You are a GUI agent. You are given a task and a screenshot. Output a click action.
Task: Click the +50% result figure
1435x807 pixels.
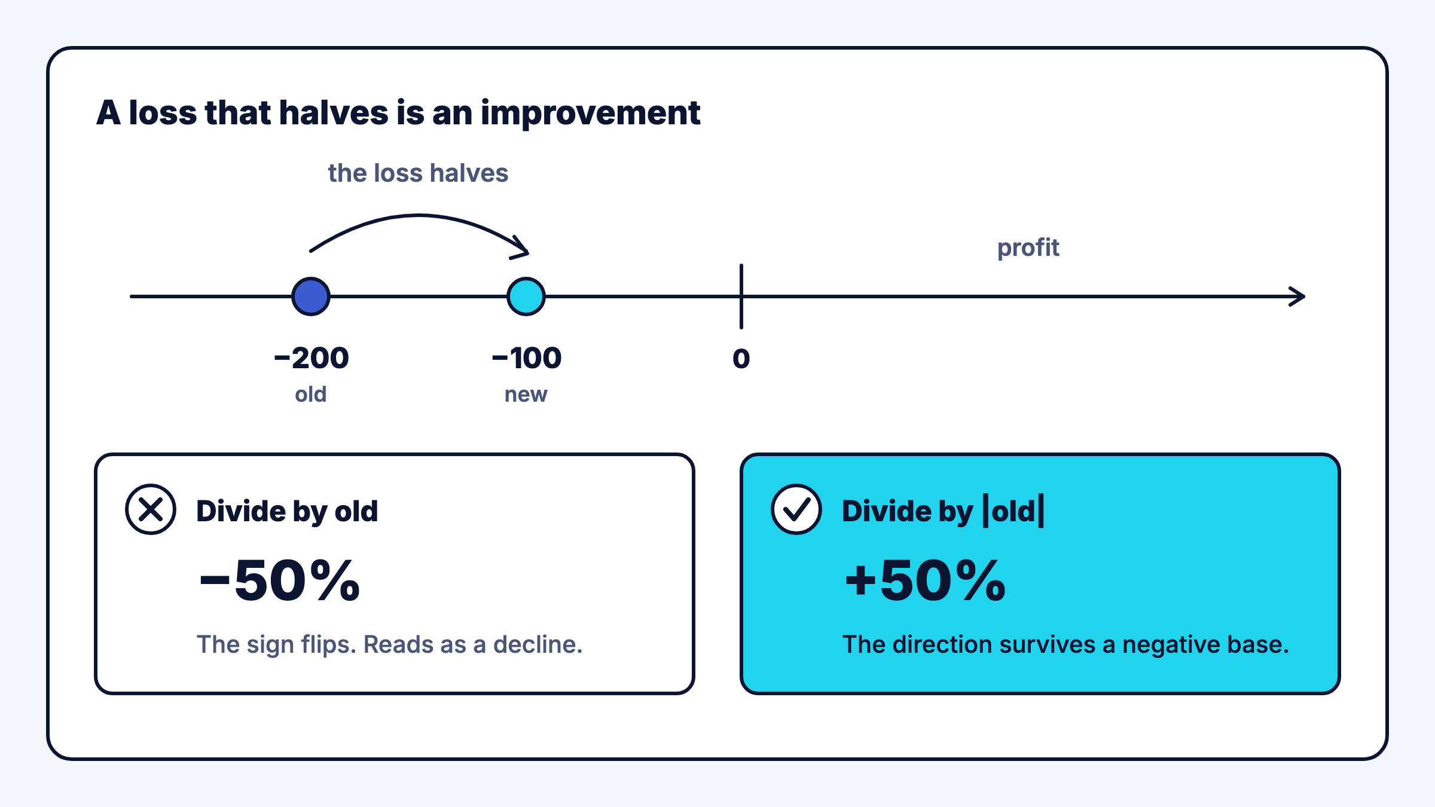coord(925,581)
